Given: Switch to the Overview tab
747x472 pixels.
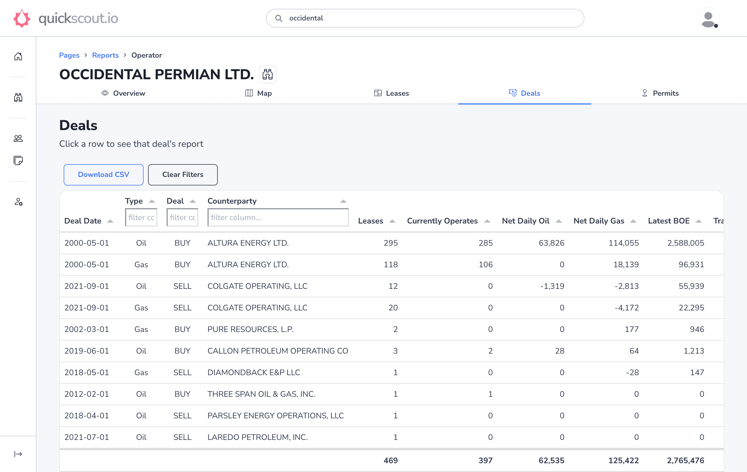Looking at the screenshot, I should tap(123, 93).
